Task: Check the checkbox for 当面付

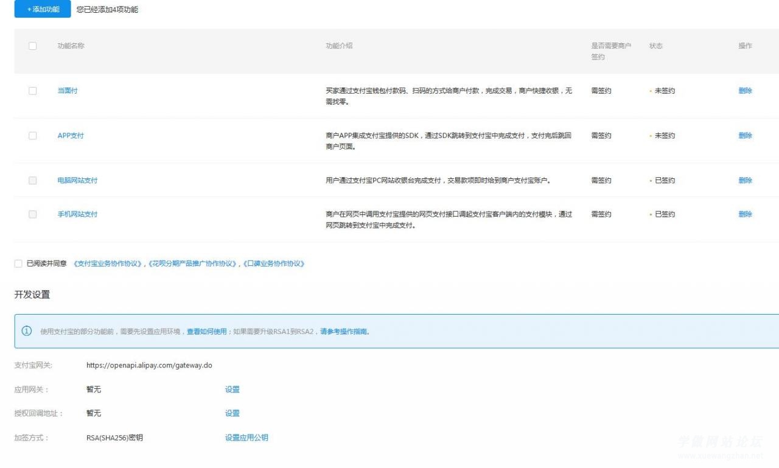Action: 32,90
